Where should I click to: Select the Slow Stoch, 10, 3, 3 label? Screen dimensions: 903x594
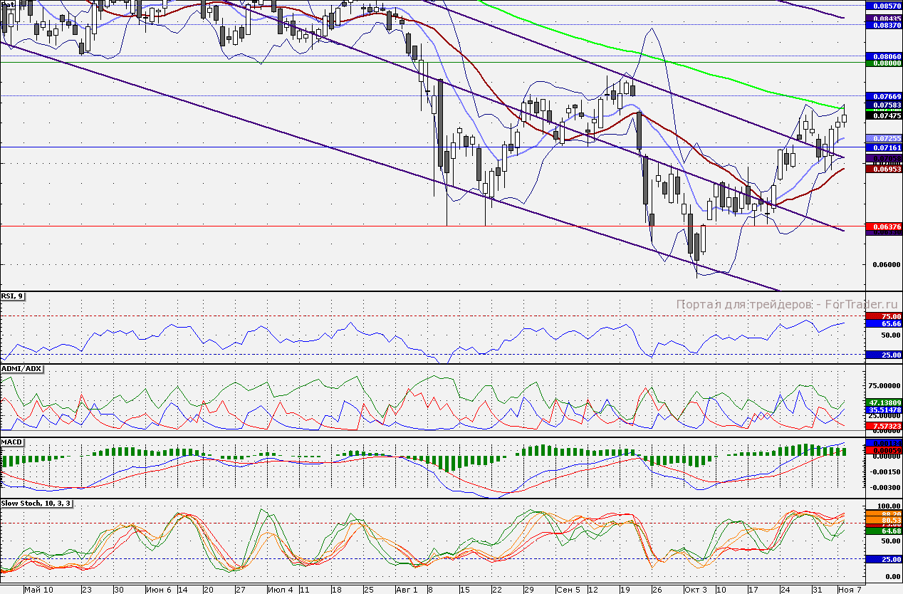(36, 503)
